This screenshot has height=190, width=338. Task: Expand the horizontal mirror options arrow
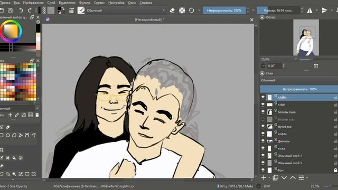coord(317,11)
